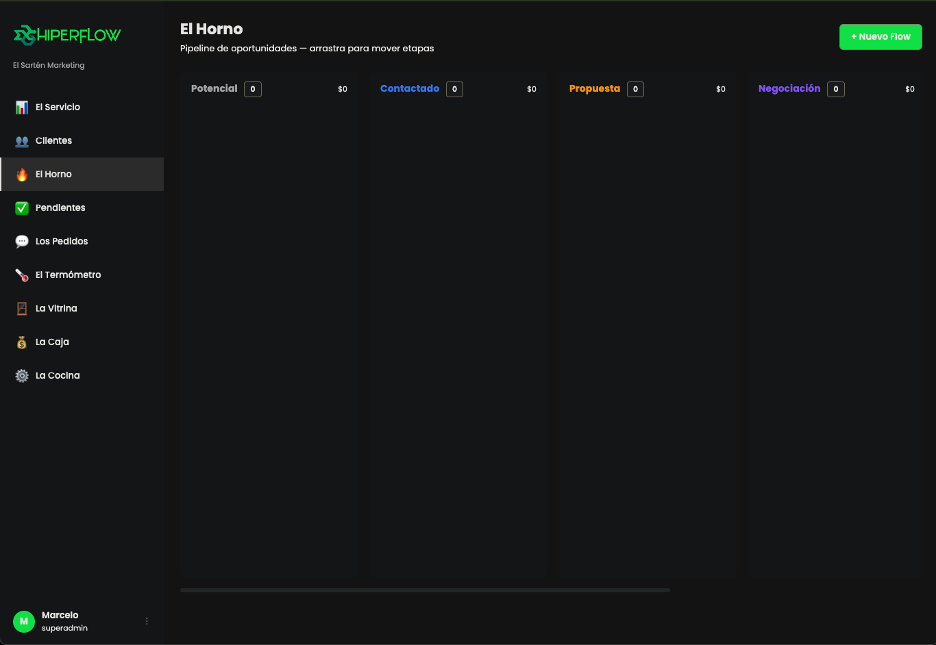Screen dimensions: 936x645
Task: Click the count badge next to Propuesta
Action: [x=635, y=89]
